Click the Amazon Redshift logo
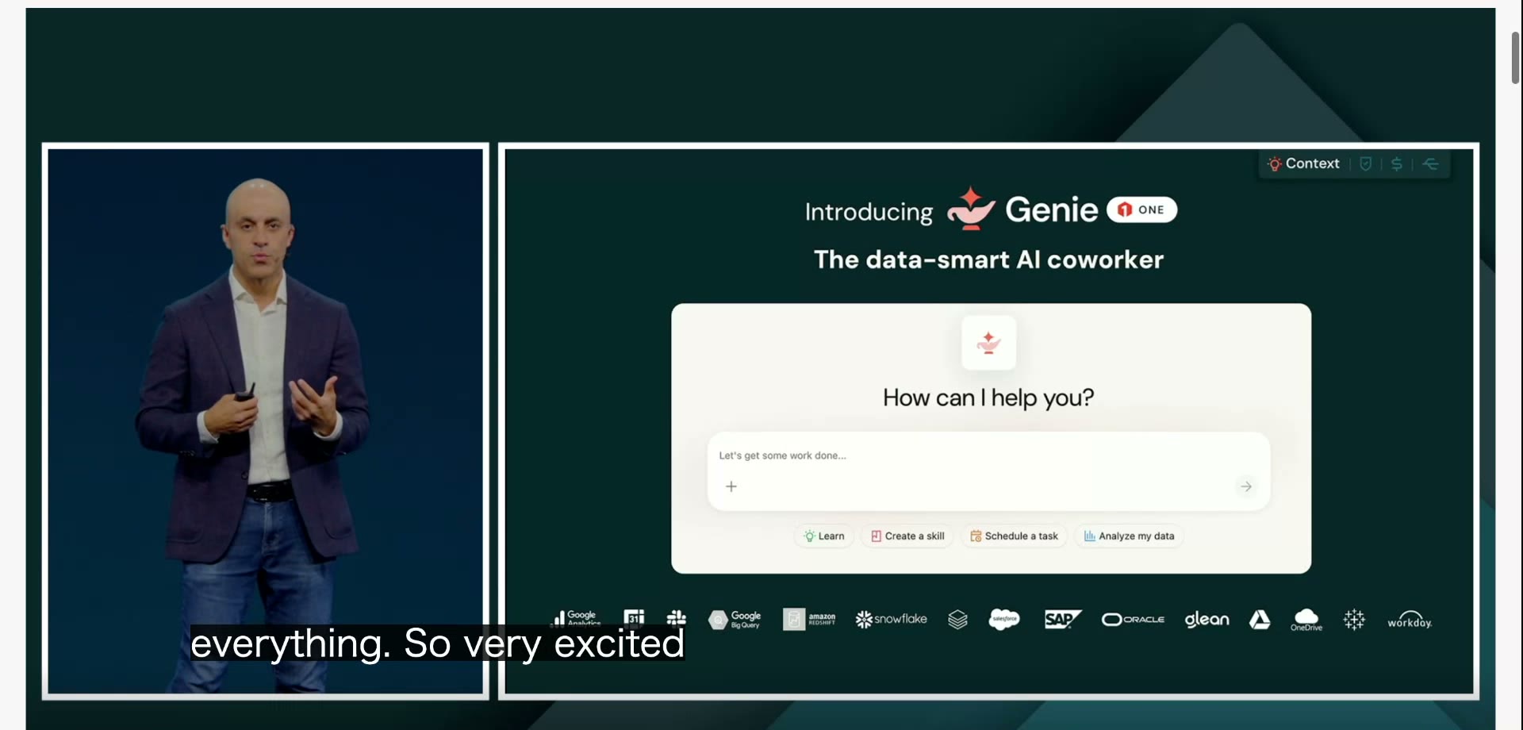The height and width of the screenshot is (730, 1523). pyautogui.click(x=809, y=619)
